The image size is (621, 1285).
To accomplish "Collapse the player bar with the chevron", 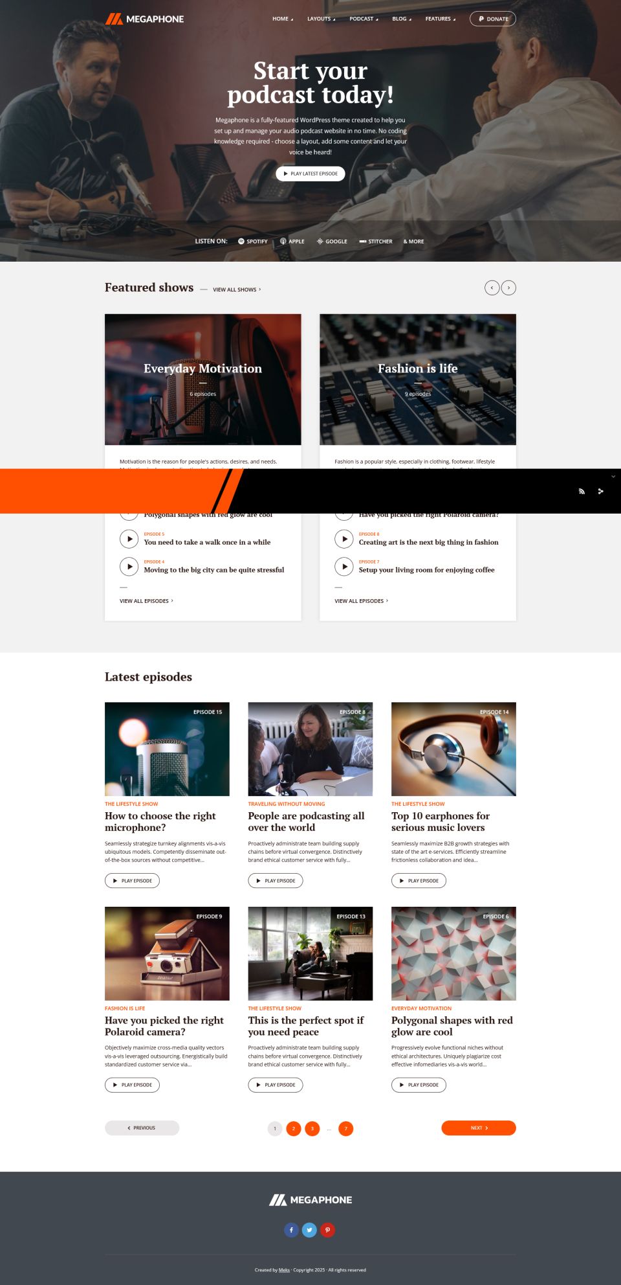I will [613, 477].
